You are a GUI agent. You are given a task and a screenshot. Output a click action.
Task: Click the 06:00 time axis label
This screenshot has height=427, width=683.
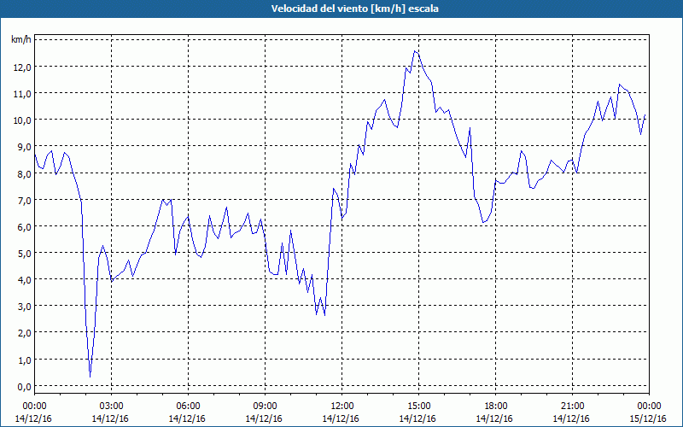[x=189, y=407]
